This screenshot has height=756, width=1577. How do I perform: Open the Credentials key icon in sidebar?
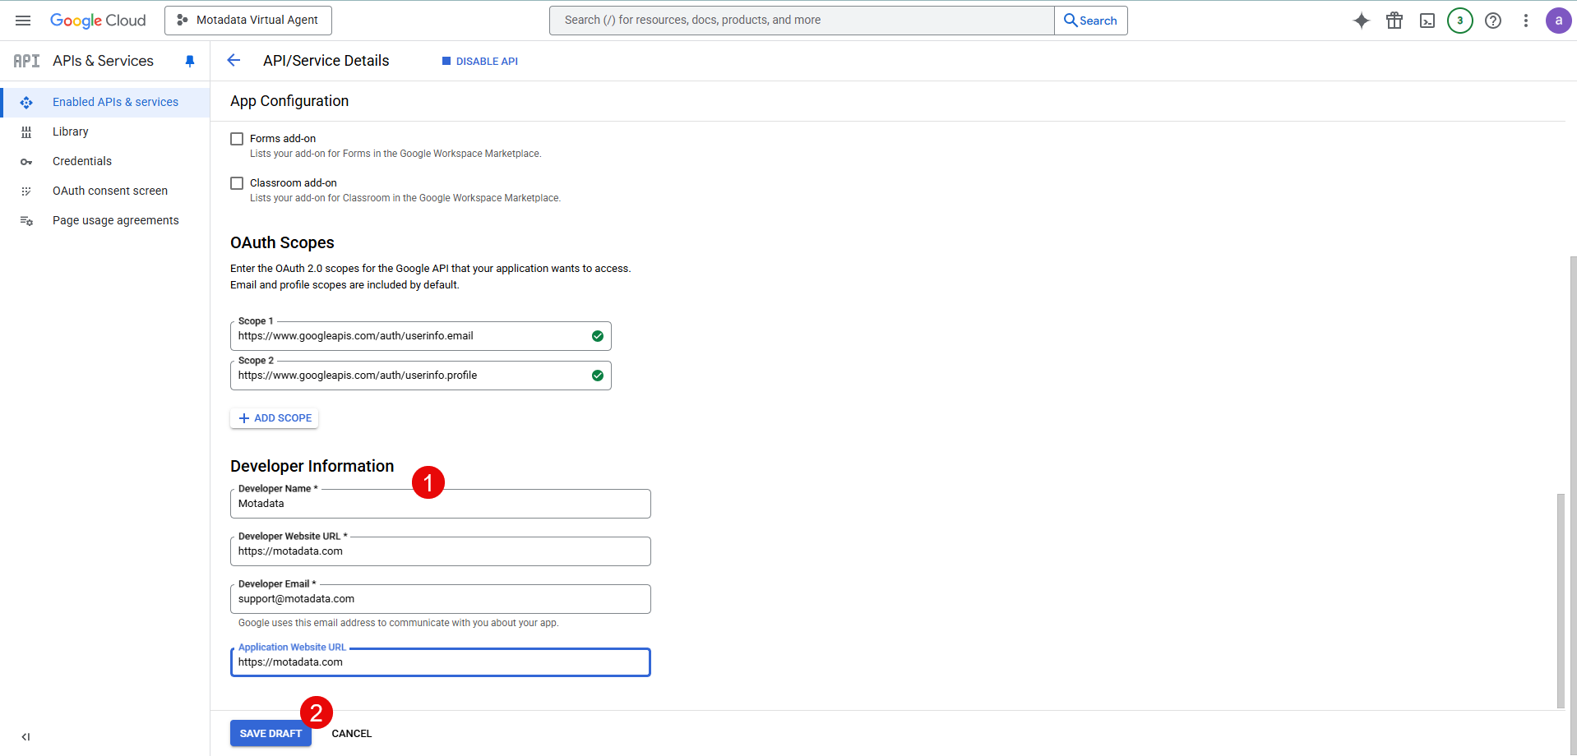[x=27, y=161]
